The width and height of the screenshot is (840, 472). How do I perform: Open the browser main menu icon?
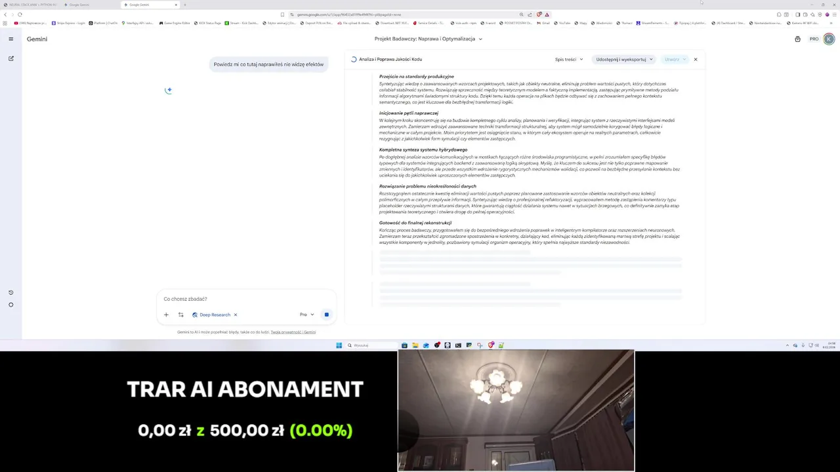click(834, 14)
